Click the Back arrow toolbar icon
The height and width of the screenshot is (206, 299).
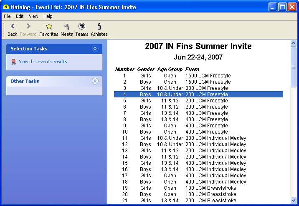(x=12, y=27)
